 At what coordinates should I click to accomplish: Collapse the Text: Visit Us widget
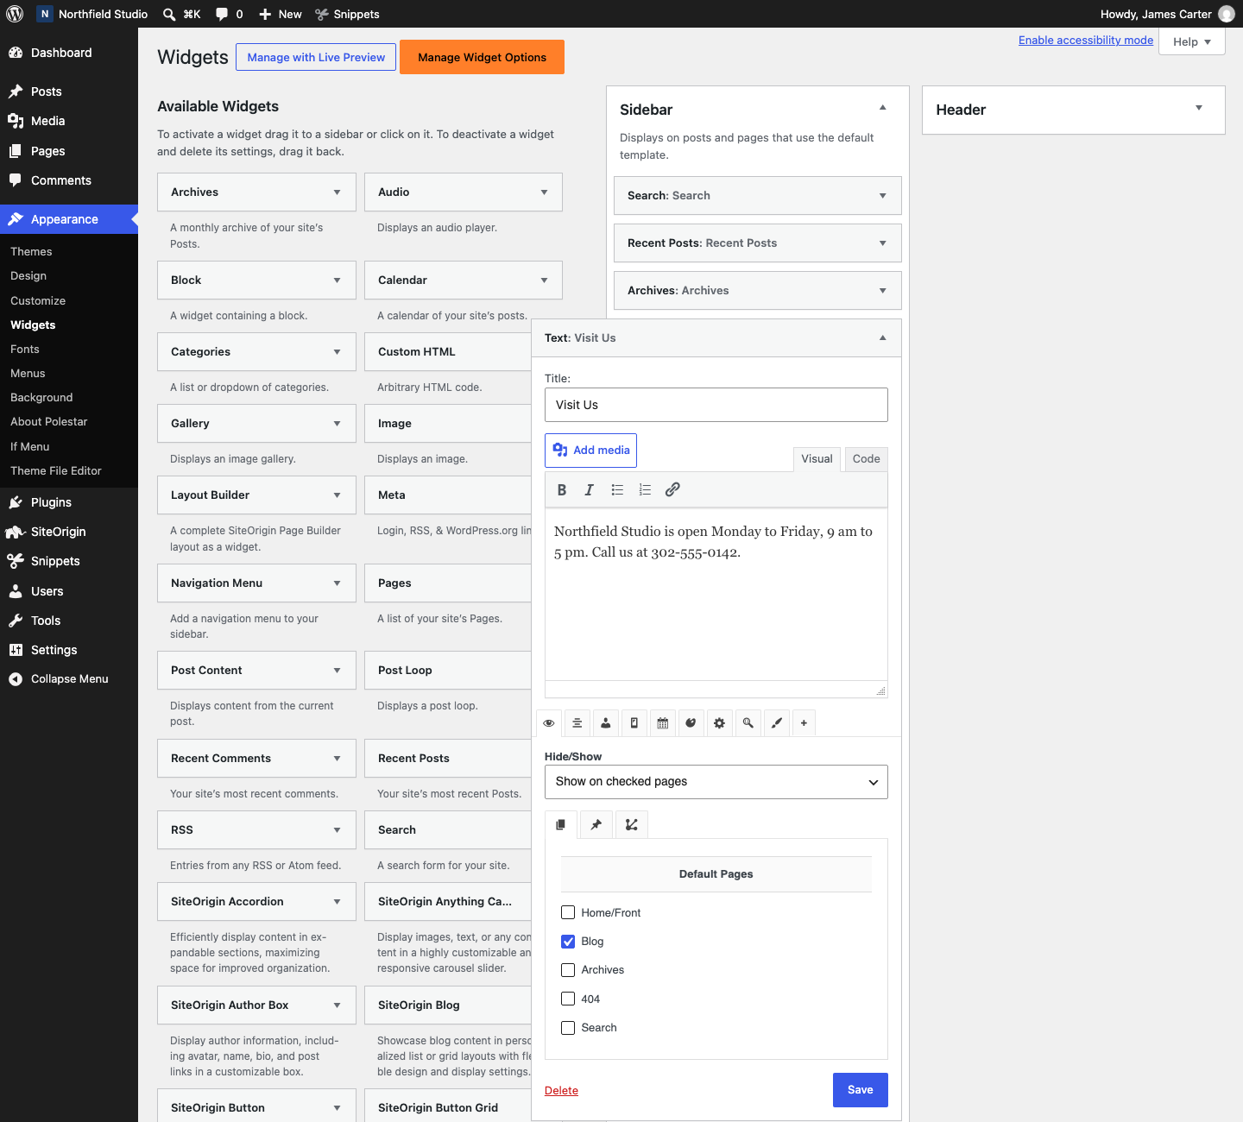[883, 338]
